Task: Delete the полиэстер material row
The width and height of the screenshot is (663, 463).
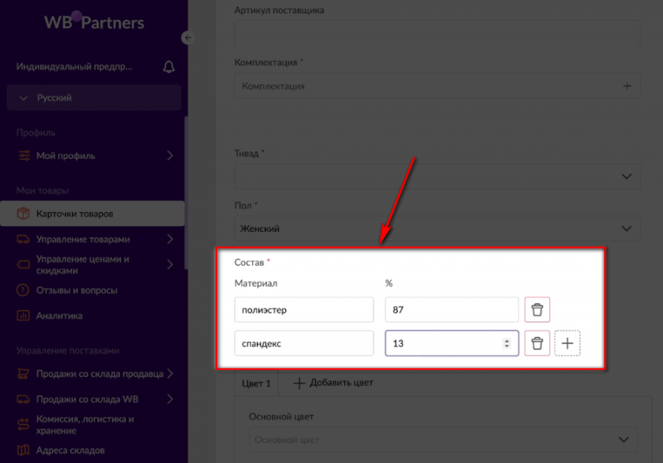Action: click(x=537, y=310)
